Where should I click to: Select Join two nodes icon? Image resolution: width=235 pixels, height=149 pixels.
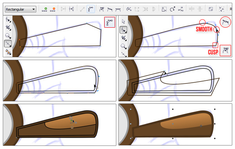[x=63, y=9]
